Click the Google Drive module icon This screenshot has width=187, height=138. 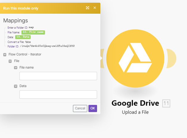point(135,58)
